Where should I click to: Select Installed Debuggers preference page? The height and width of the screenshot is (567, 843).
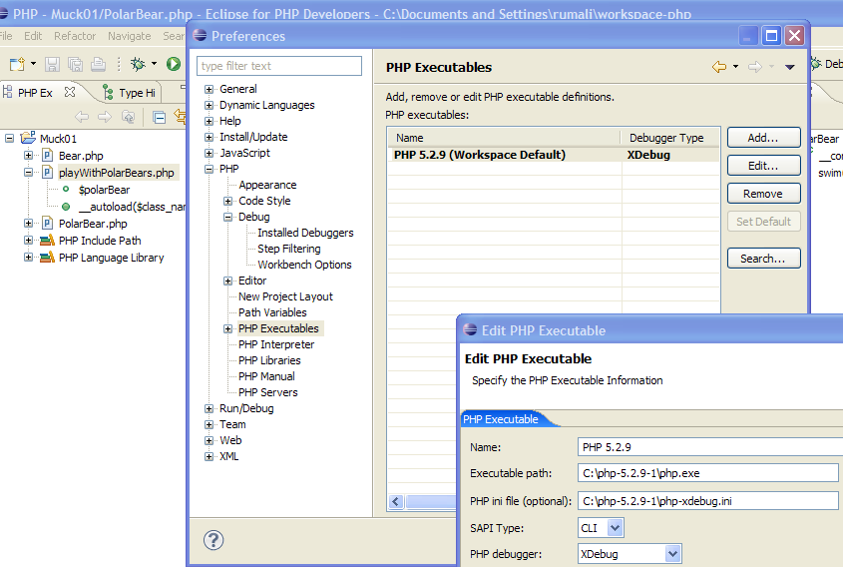pyautogui.click(x=305, y=233)
